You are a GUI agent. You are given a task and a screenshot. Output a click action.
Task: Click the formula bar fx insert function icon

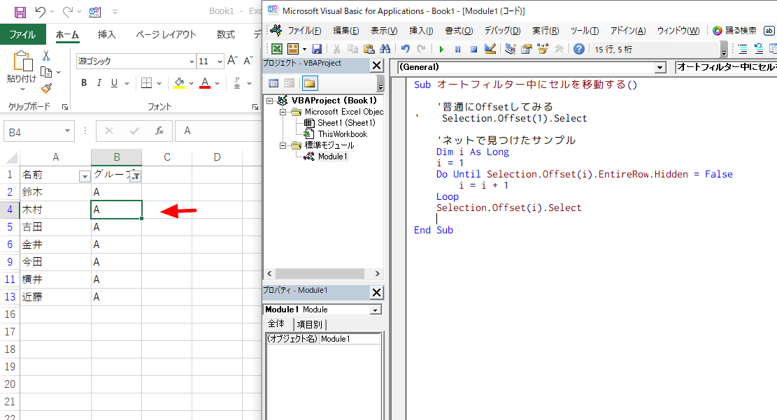[x=159, y=131]
